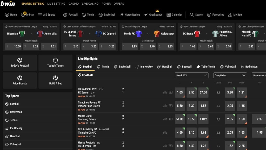Open Today's Football tile
266x150 pixels.
20,63
